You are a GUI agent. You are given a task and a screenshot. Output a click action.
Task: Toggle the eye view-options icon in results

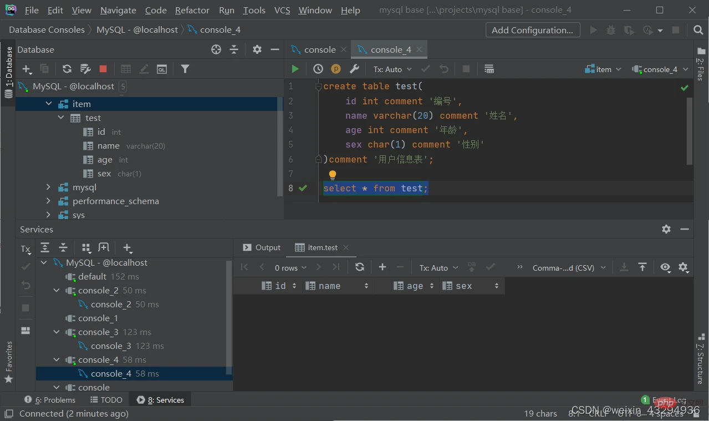point(665,267)
